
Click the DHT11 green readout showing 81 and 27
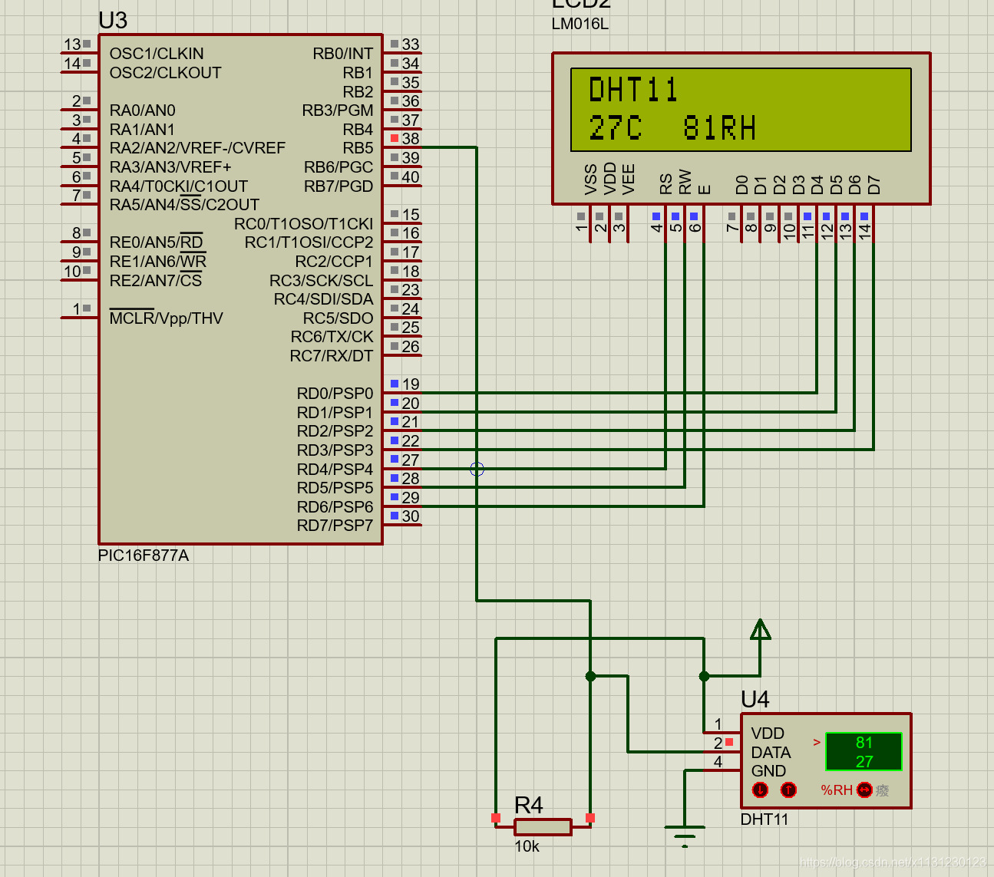coord(864,751)
